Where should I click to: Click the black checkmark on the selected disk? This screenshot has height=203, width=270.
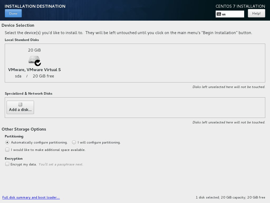coord(38,63)
